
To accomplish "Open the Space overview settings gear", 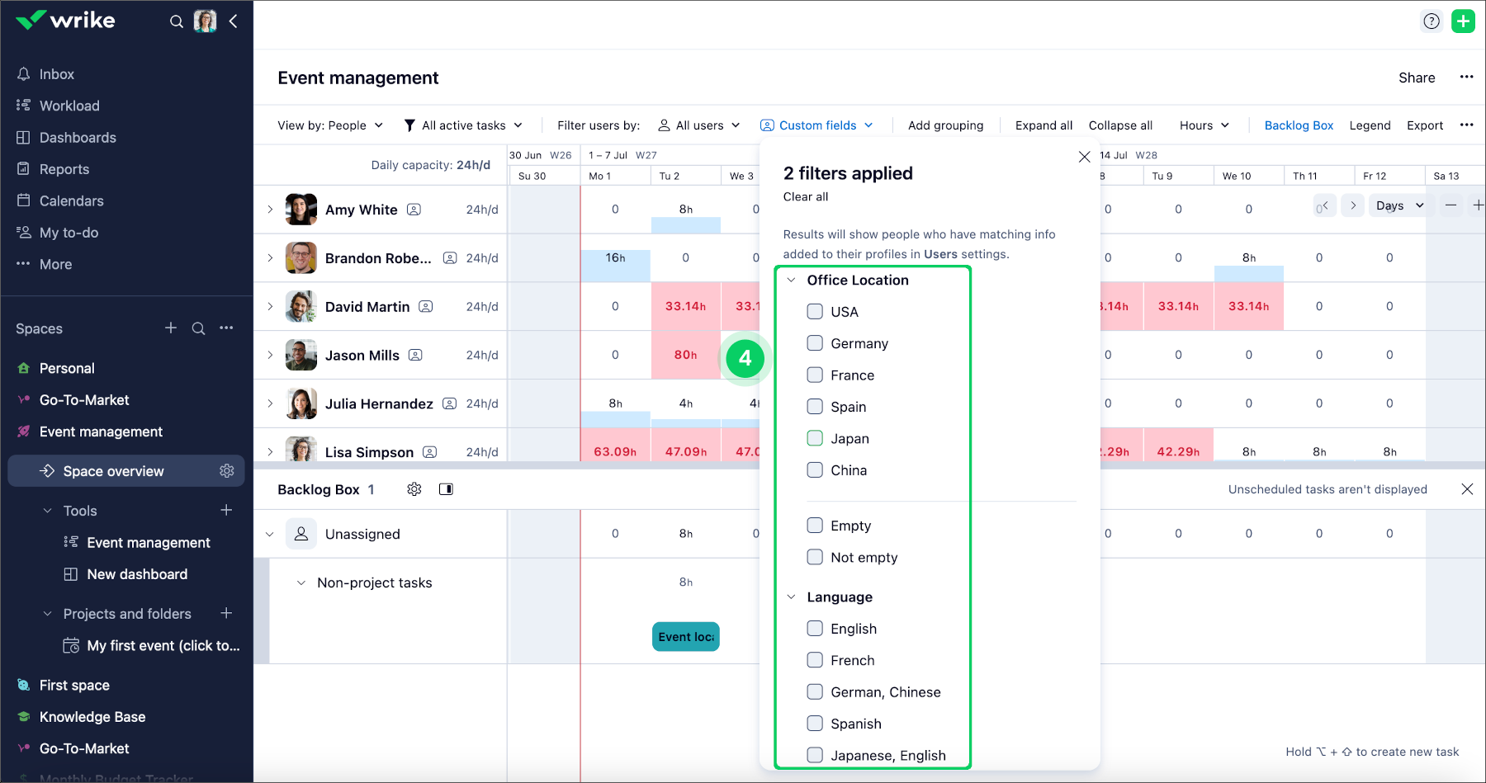I will (x=226, y=471).
